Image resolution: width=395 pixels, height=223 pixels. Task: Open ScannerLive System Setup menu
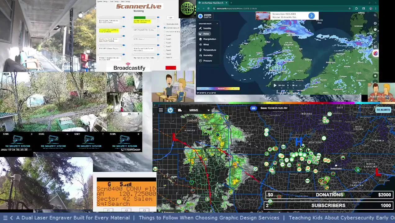point(102,1)
